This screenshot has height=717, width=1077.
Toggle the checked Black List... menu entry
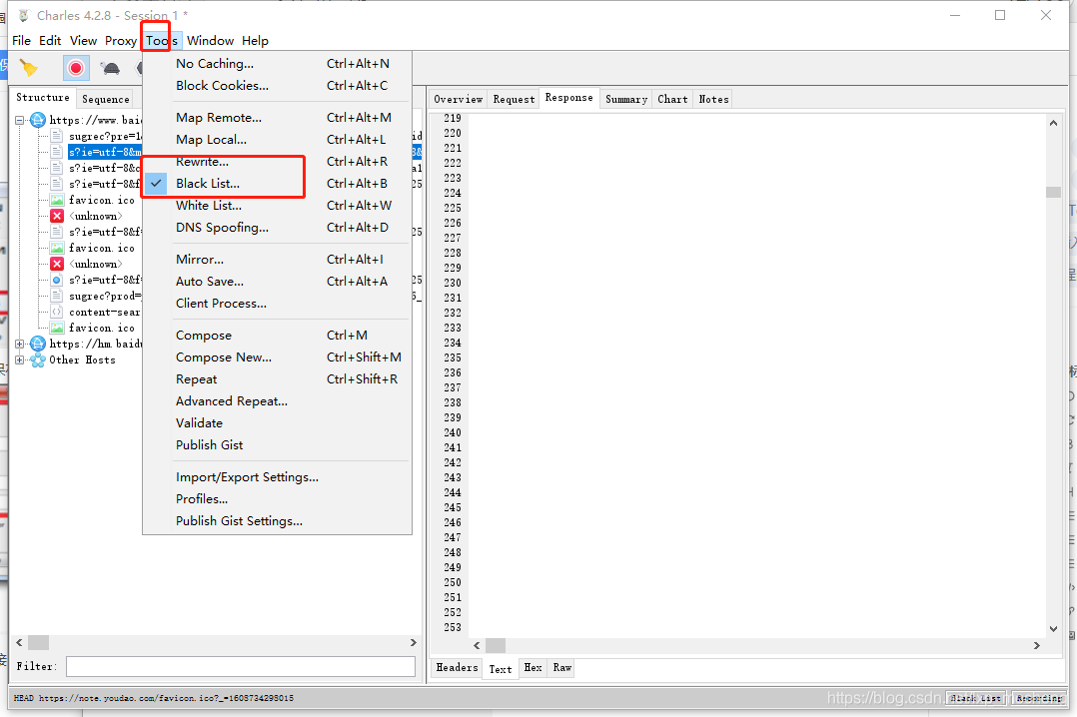point(277,184)
